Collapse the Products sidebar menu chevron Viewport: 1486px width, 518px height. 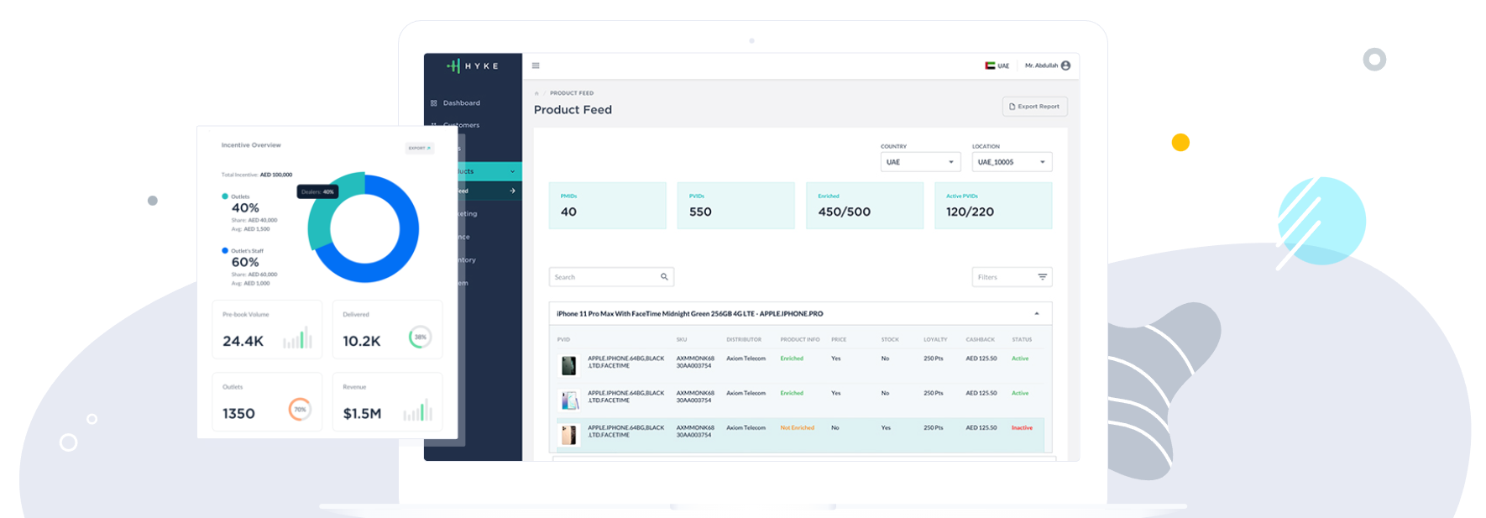click(x=512, y=171)
